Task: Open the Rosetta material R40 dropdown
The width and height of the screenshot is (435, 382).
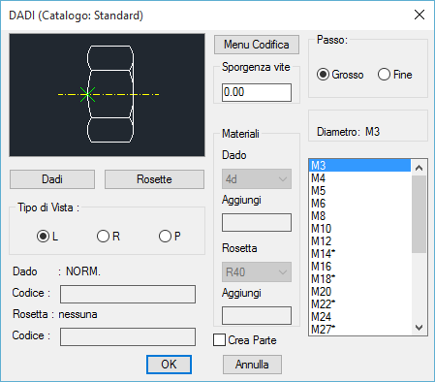Action: coord(257,272)
